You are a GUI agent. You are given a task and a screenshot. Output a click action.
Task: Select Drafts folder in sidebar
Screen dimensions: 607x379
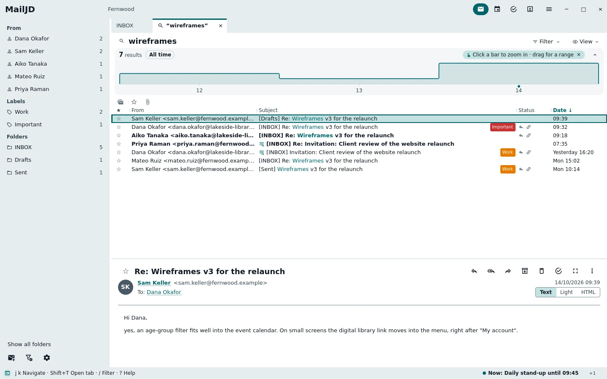(x=55, y=160)
